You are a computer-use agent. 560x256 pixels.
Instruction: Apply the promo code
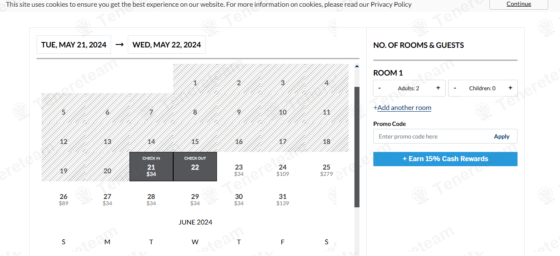(x=502, y=136)
